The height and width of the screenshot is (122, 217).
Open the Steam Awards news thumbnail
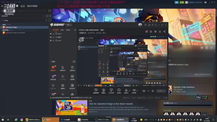72,107
